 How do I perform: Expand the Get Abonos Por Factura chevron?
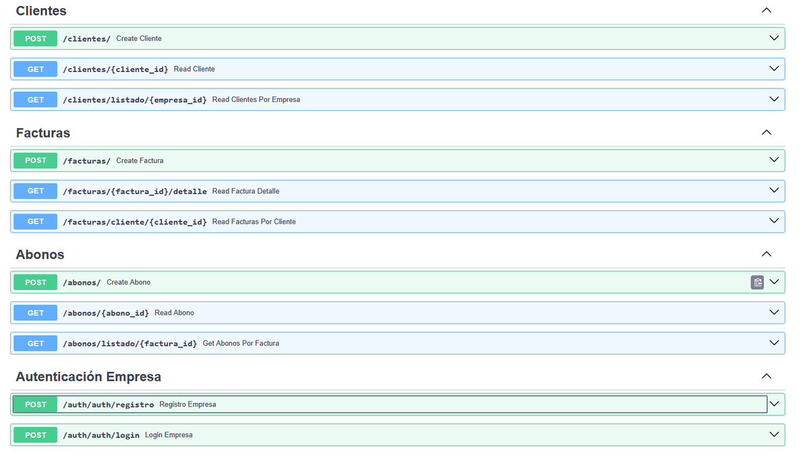(x=774, y=343)
